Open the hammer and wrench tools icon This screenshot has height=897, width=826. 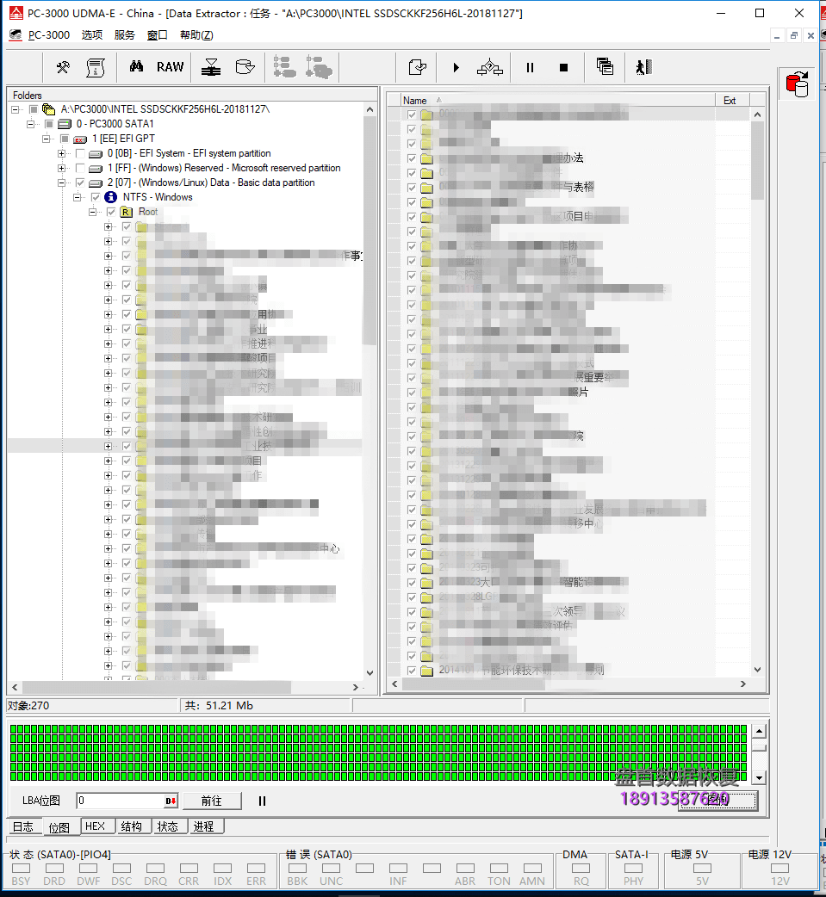tap(63, 67)
